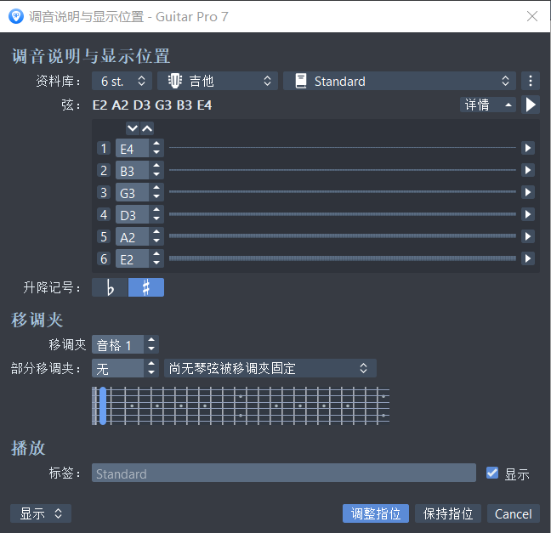The image size is (551, 533).
Task: Click string number 1 label
Action: point(104,148)
